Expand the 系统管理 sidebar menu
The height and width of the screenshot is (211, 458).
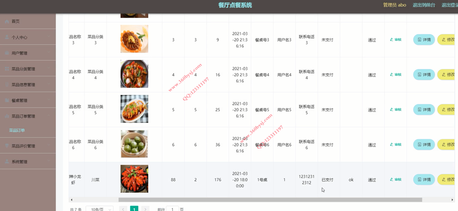28,162
